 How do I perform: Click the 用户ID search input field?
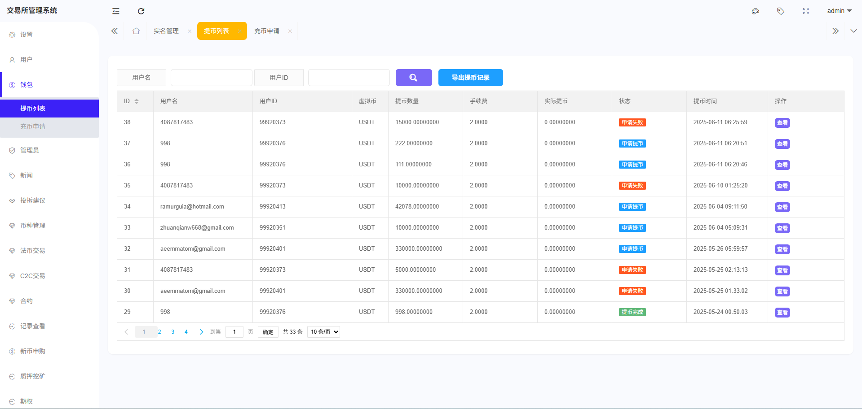[349, 77]
